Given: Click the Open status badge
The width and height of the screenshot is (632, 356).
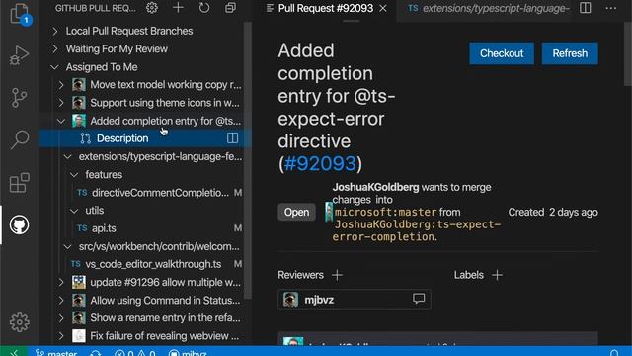Looking at the screenshot, I should 296,212.
